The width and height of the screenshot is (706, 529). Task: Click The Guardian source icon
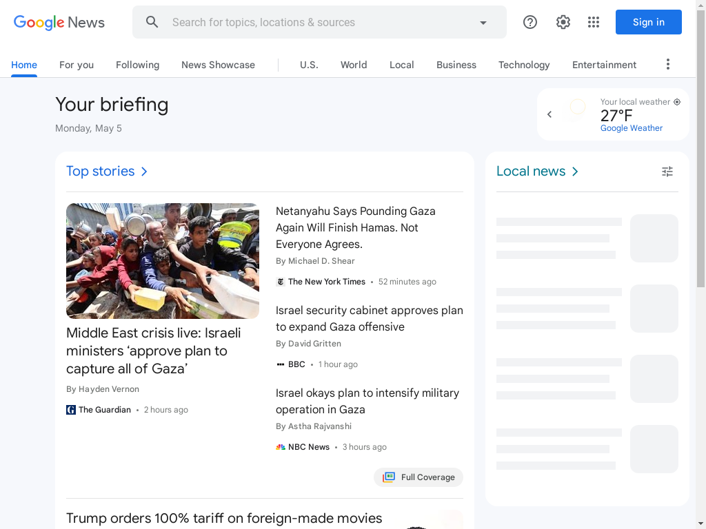click(x=71, y=410)
